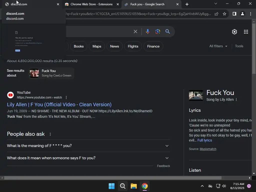The image size is (256, 192).
Task: Click vertical scrollbar thumb
Action: 254,49
